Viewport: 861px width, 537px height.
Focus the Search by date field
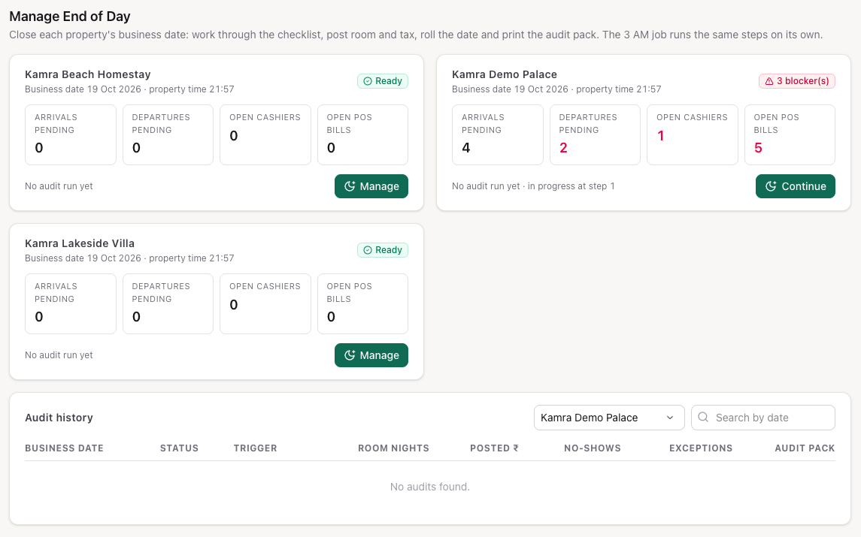762,418
